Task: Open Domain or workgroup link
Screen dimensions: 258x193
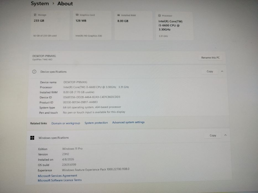Action: coord(66,123)
